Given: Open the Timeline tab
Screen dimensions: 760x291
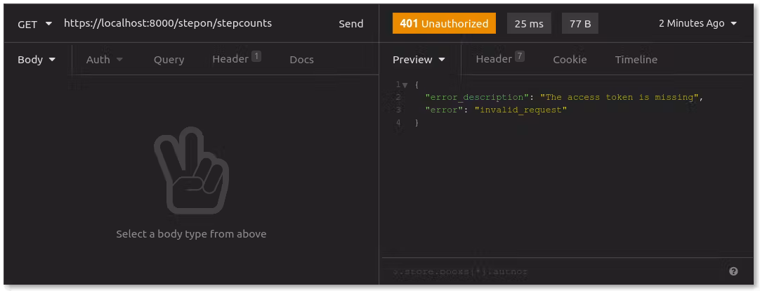Looking at the screenshot, I should click(x=636, y=60).
